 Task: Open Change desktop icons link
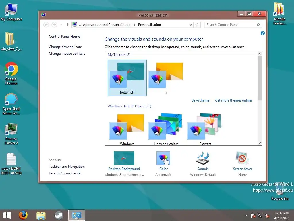(x=66, y=47)
